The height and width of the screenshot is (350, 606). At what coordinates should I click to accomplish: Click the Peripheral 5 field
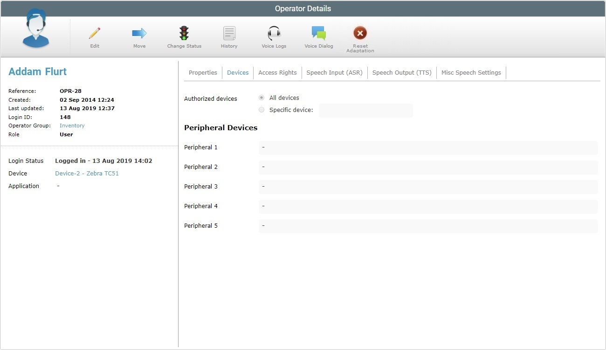pyautogui.click(x=428, y=225)
